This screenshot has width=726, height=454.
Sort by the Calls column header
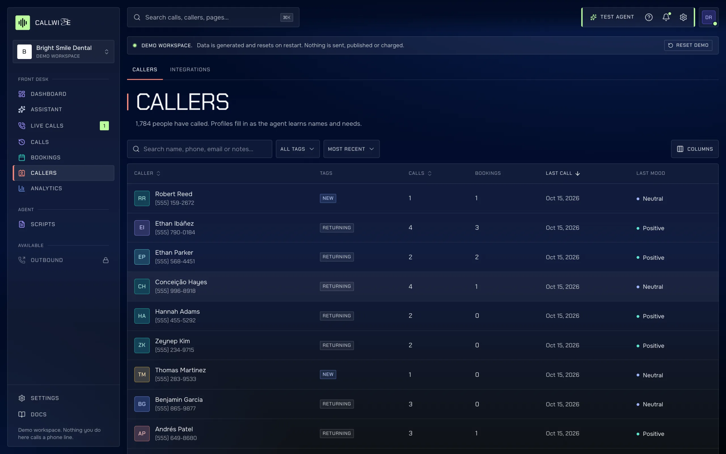420,173
